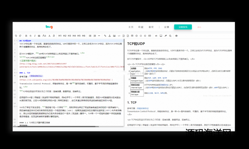The image size is (249, 149).
Task: Insert unordered list from the toolbar
Action: pyautogui.click(x=90, y=36)
